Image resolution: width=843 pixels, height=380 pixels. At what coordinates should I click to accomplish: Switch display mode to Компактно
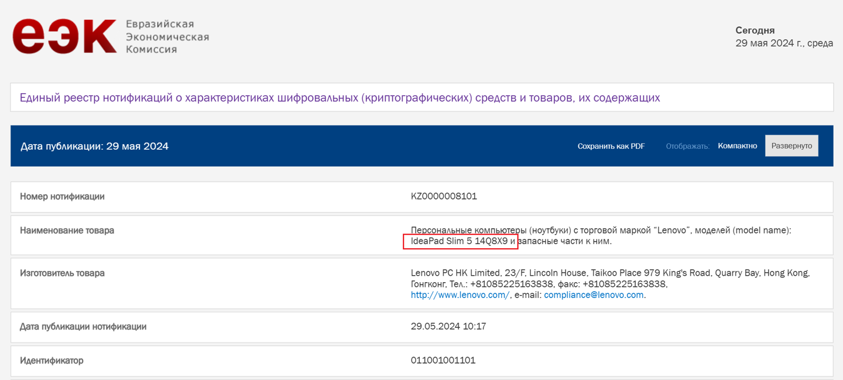coord(738,146)
